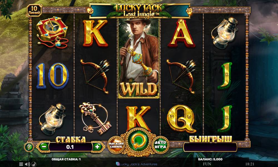Viewport: 278px width, 167px height.
Task: Click the Wild explorer symbol
Action: pyautogui.click(x=139, y=58)
